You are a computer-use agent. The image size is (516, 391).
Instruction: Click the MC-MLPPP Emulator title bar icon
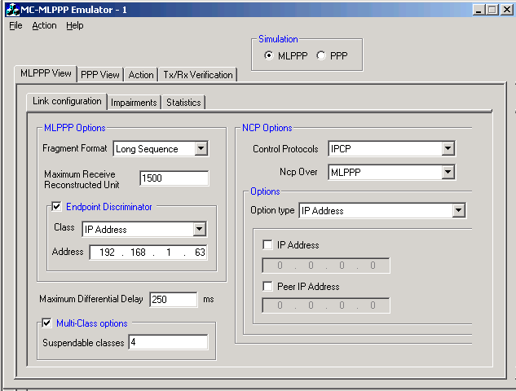point(12,10)
